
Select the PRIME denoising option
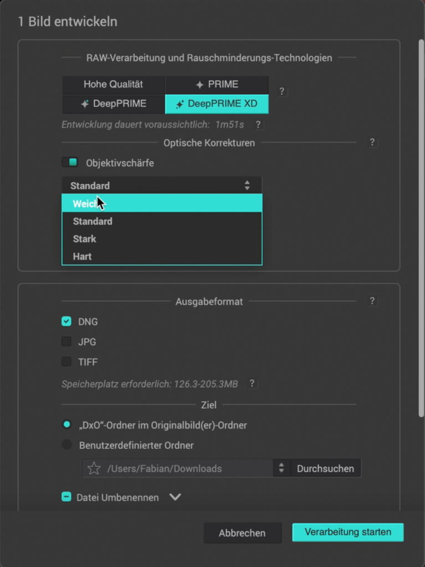point(217,84)
